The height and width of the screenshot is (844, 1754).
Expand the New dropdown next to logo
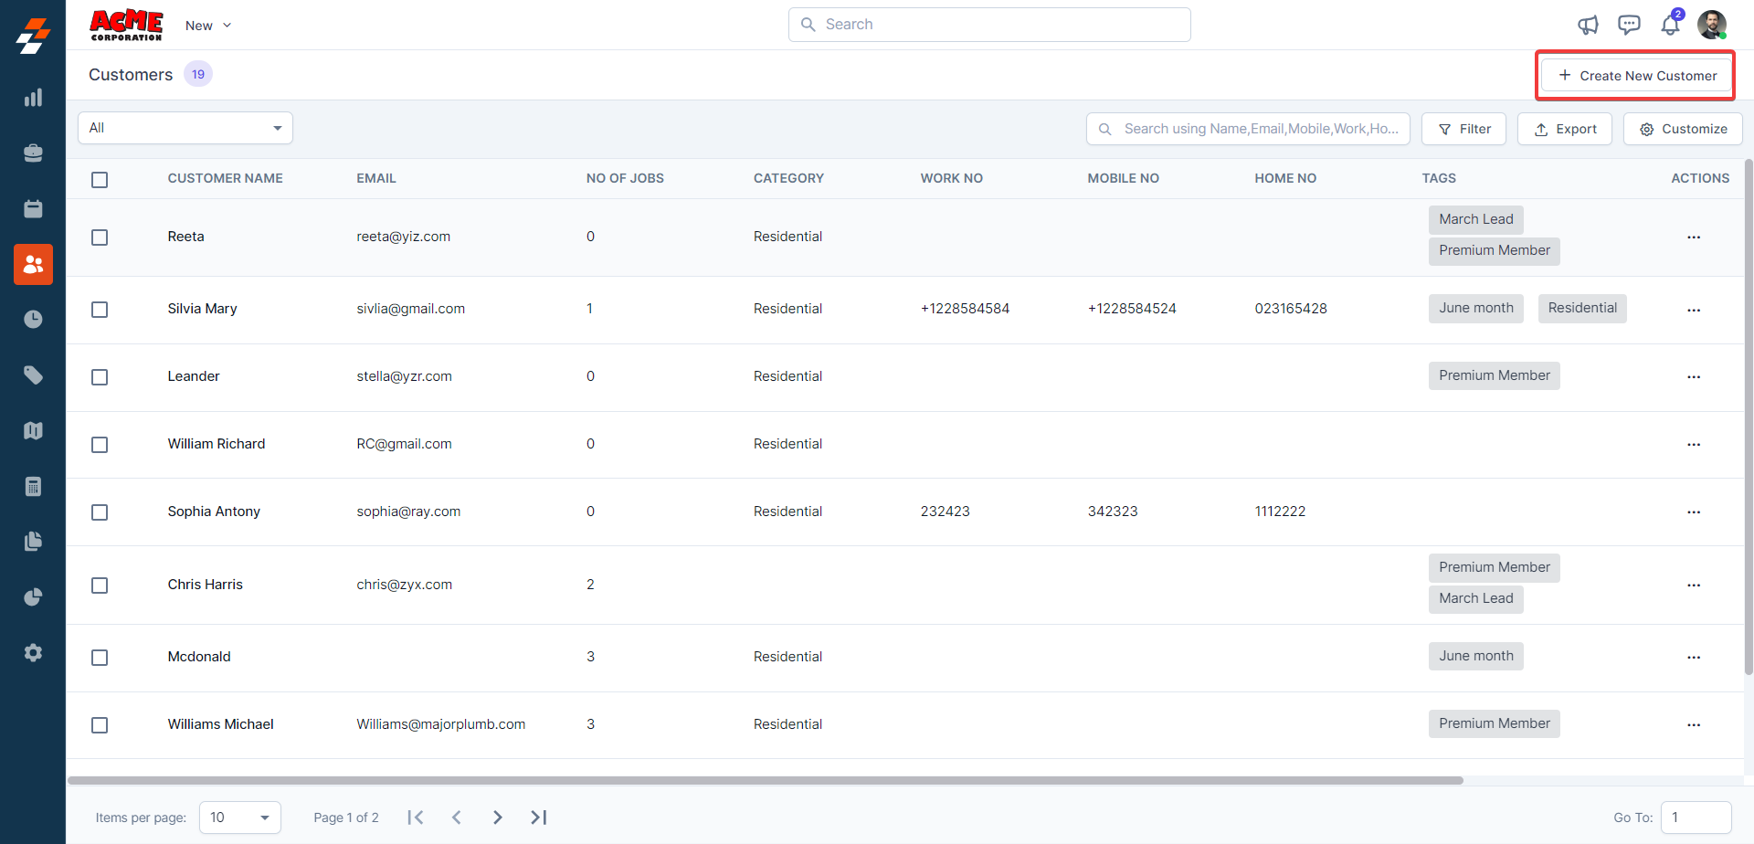click(x=208, y=26)
